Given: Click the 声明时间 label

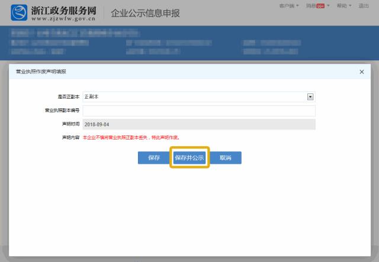Looking at the screenshot, I should [71, 124].
